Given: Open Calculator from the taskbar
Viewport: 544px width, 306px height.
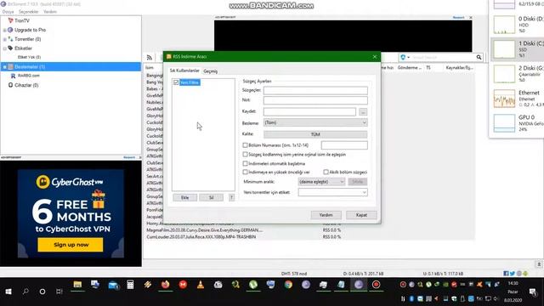Looking at the screenshot, I should [130, 285].
